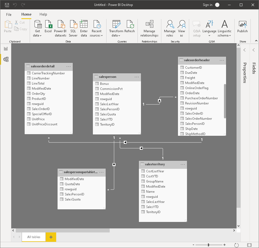Switch to Report view in sidebar
Image resolution: width=259 pixels, height=248 pixels.
click(x=6, y=49)
